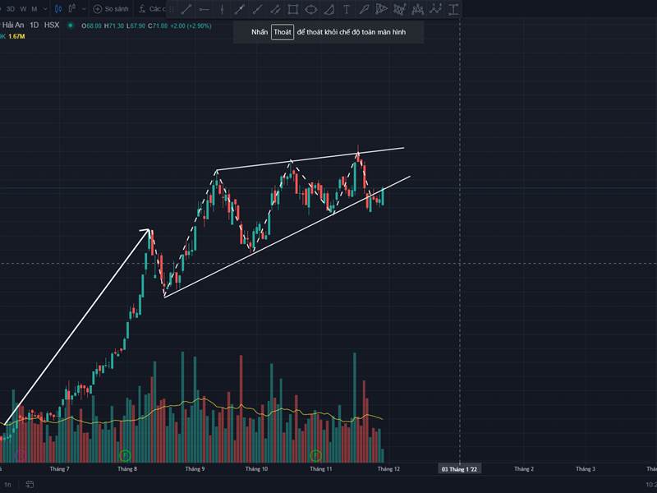Expand the timeframe dropdown chevron after M
The height and width of the screenshot is (493, 657).
click(x=45, y=9)
